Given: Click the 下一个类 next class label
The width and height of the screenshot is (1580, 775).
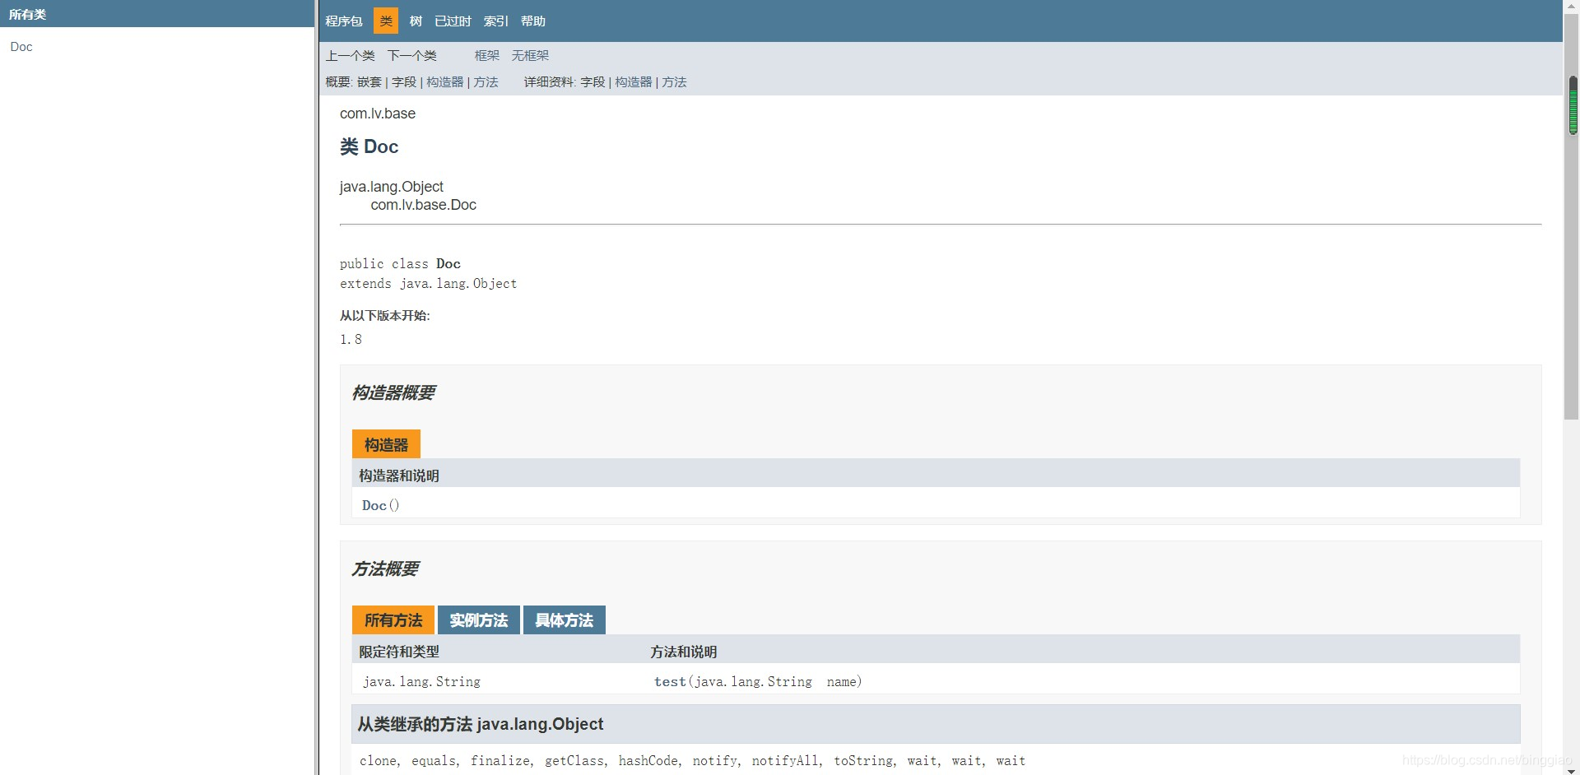Looking at the screenshot, I should point(411,56).
